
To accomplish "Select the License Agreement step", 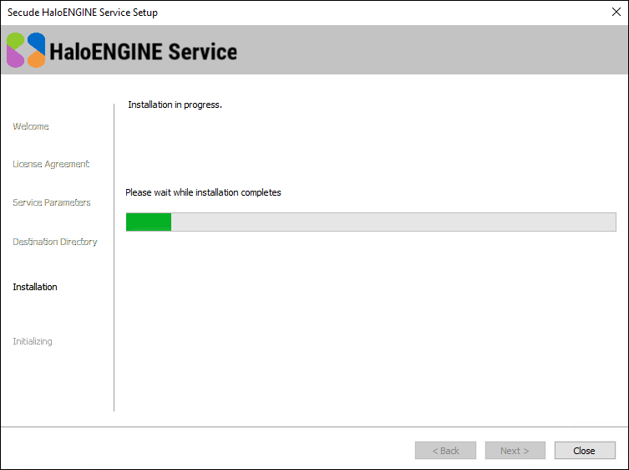I will (x=51, y=164).
